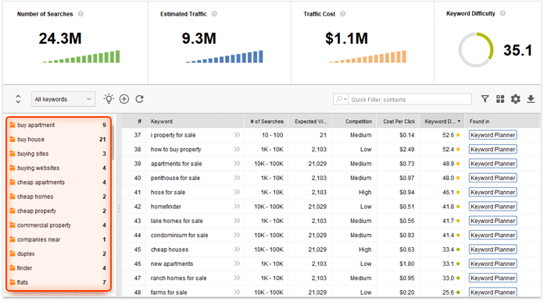
Task: Click Keyword Planner link for homefinder row
Action: pos(492,207)
